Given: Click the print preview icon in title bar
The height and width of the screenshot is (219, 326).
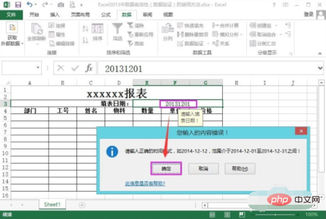Looking at the screenshot, I should pos(72,5).
